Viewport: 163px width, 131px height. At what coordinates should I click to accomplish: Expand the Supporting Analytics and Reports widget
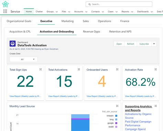tap(156, 106)
